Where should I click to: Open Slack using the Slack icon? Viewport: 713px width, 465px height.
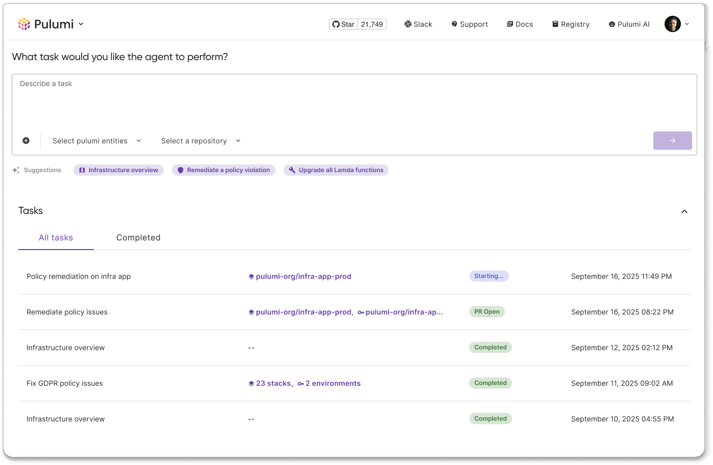[x=407, y=24]
